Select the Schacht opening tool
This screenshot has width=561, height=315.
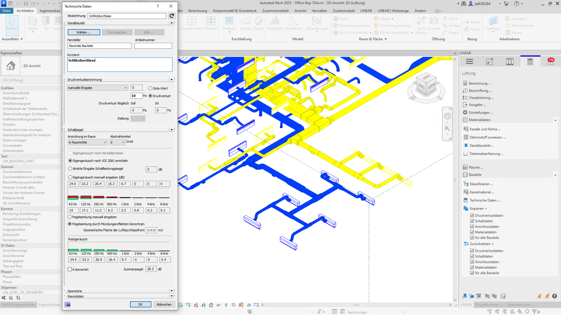[x=434, y=24]
